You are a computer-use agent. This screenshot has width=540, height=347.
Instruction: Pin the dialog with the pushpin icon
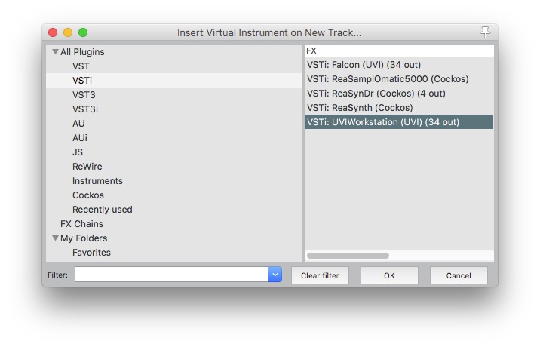point(485,32)
